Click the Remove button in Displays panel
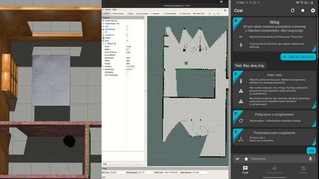The image size is (319, 179). click(128, 164)
